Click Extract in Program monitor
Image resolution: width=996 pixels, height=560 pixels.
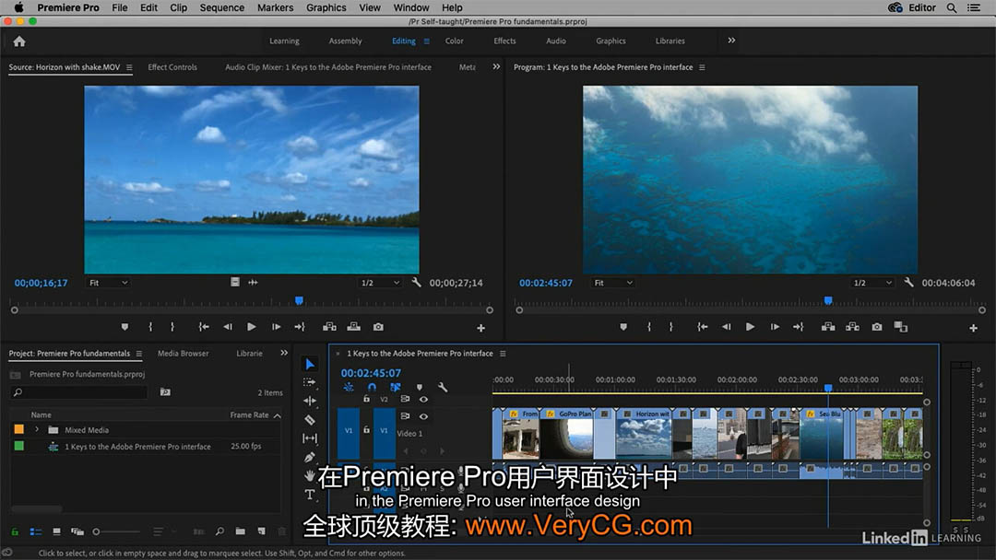(852, 327)
